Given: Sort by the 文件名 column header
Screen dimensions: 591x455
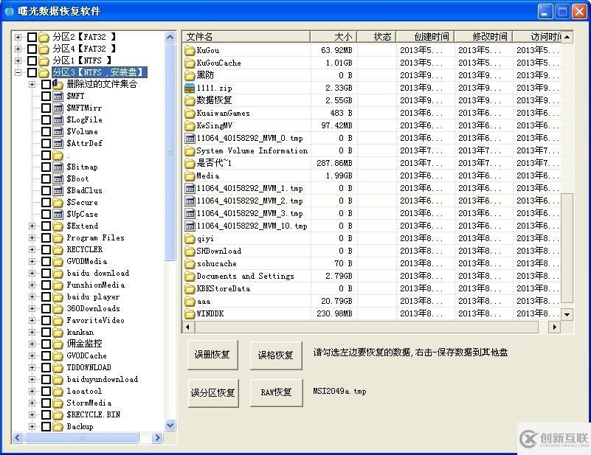Looking at the screenshot, I should coord(246,37).
